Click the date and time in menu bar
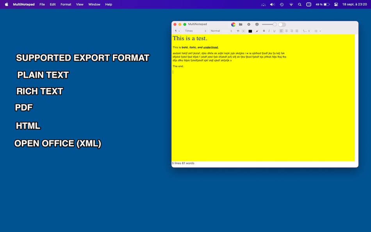 (355, 4)
